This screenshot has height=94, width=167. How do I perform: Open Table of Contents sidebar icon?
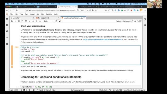(x=7, y=38)
